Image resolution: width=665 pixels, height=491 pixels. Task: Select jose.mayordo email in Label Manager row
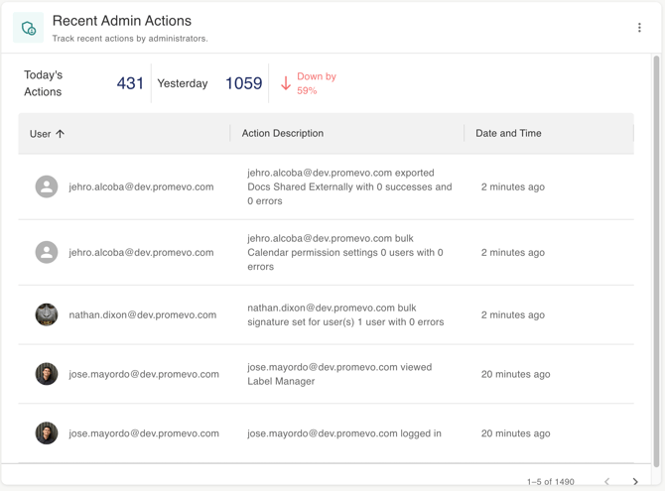click(144, 374)
